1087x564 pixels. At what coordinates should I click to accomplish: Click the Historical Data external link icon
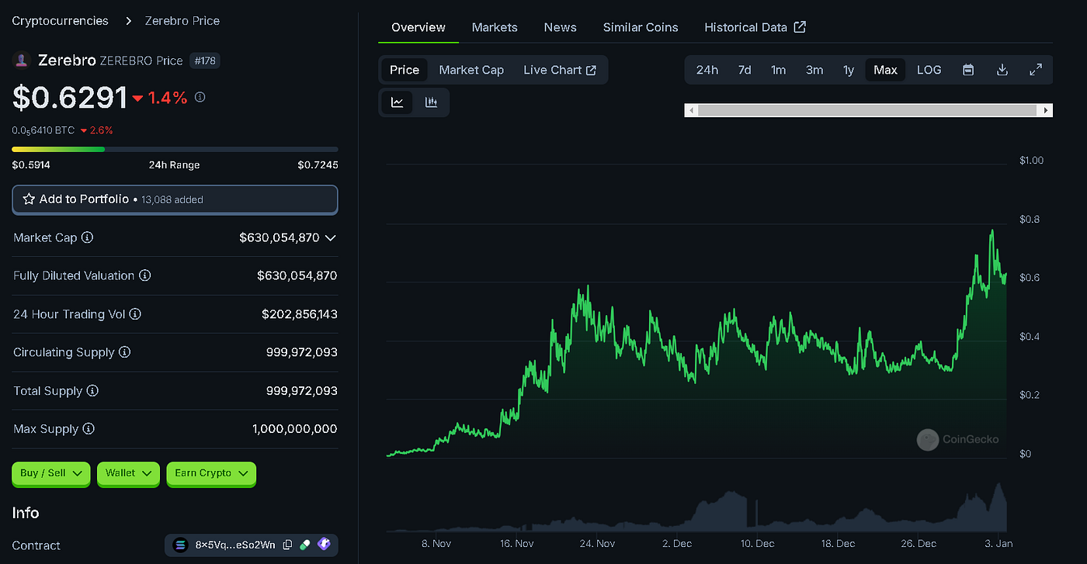pos(800,27)
